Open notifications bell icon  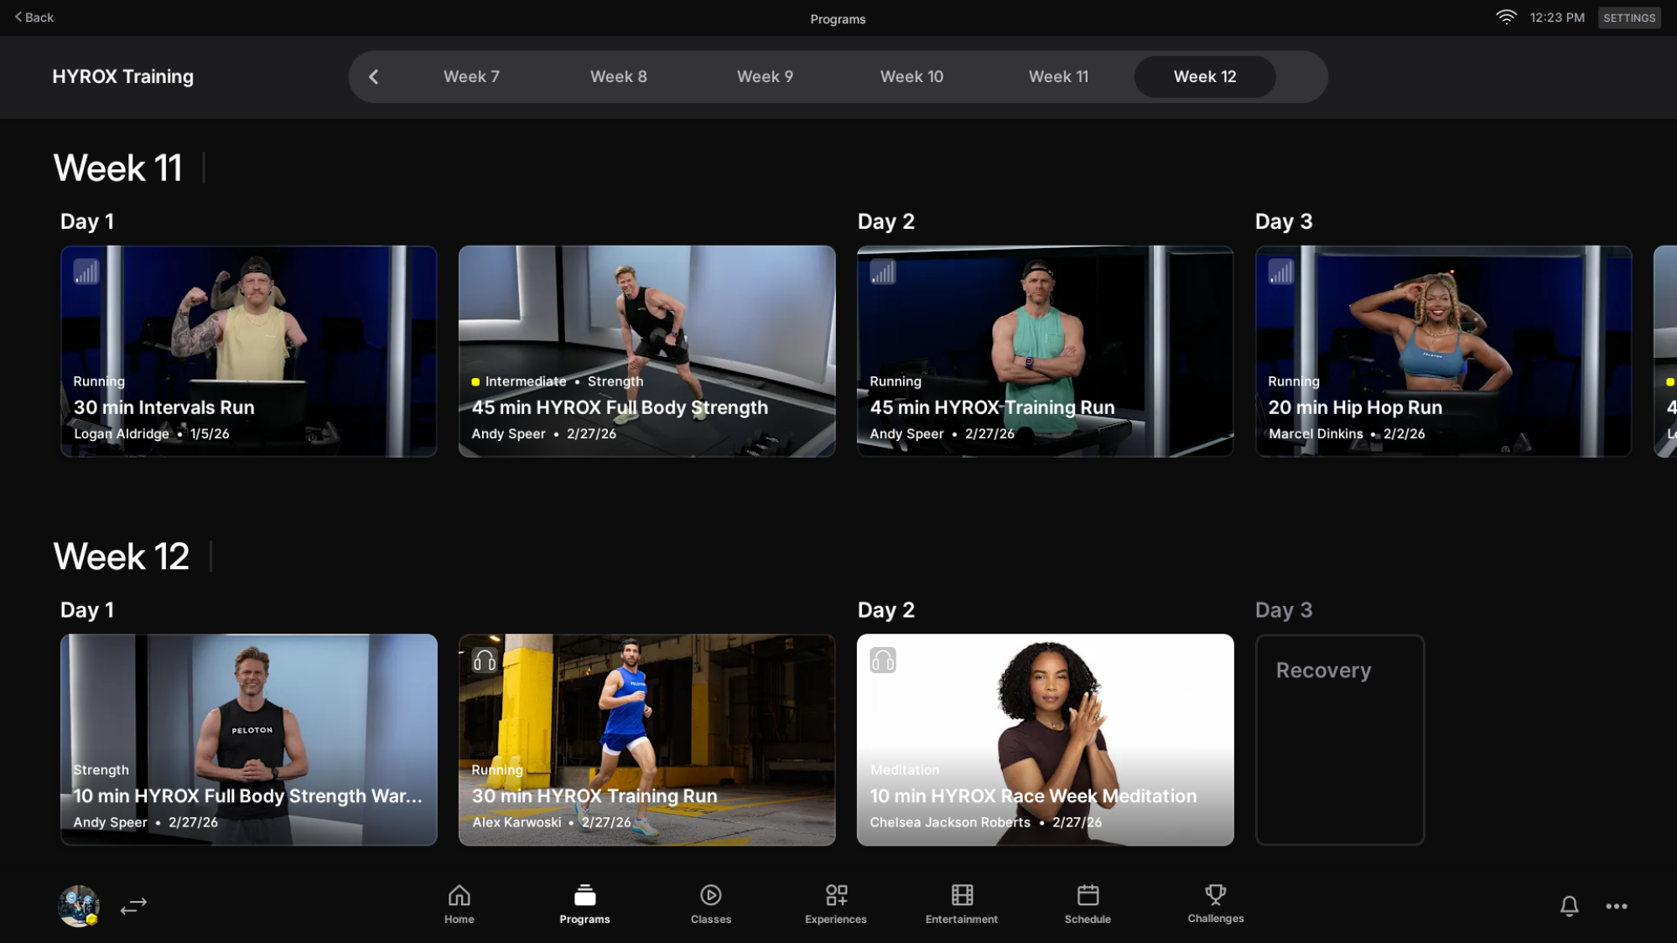1569,906
